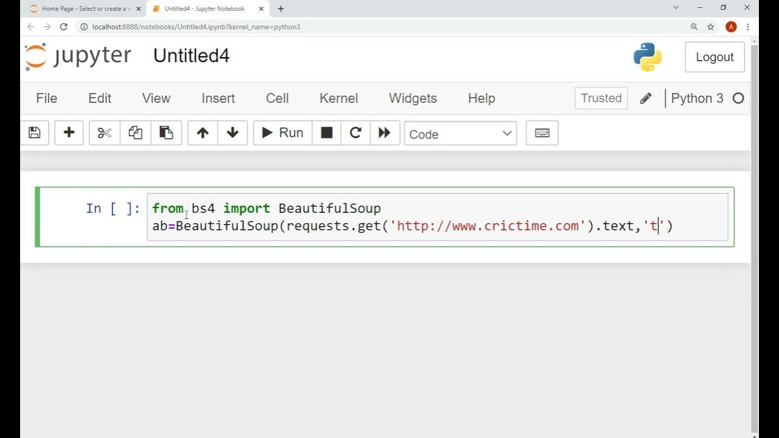The width and height of the screenshot is (779, 438).
Task: Open the Help menu
Action: 481,99
